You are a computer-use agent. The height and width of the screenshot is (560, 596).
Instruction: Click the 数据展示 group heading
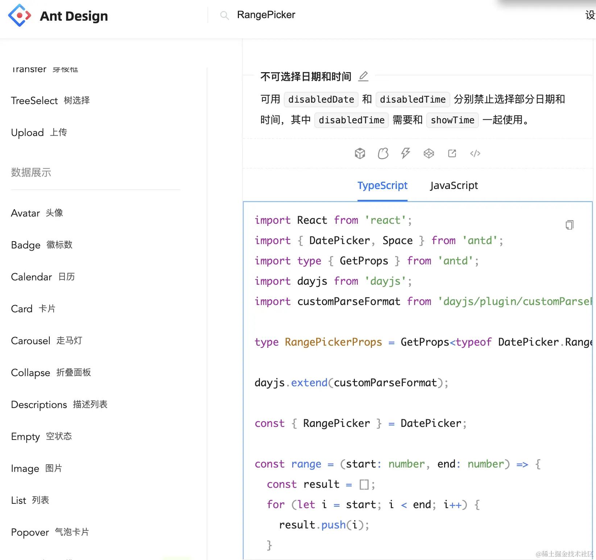pyautogui.click(x=31, y=172)
